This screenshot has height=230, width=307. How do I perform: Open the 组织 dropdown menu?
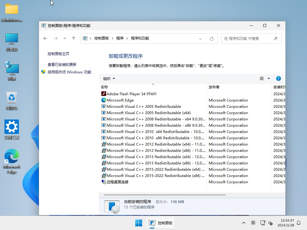109,79
